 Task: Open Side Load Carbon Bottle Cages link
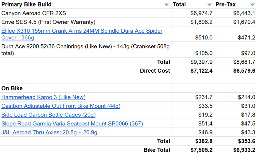click(x=49, y=115)
